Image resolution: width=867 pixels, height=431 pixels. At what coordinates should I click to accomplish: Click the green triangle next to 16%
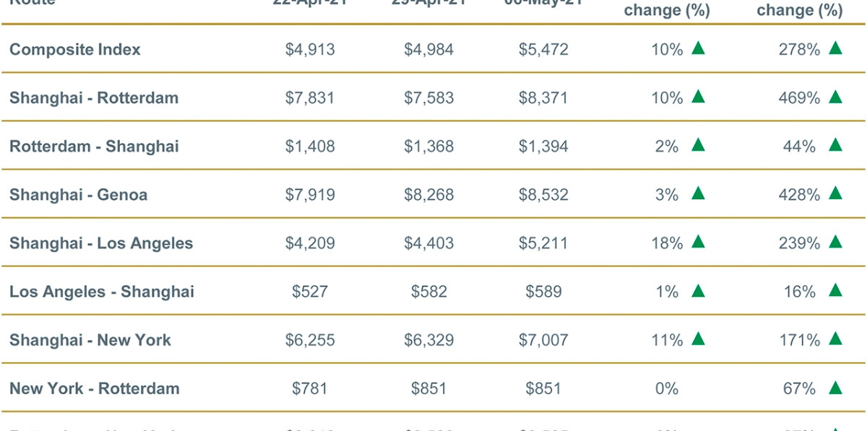pyautogui.click(x=835, y=290)
